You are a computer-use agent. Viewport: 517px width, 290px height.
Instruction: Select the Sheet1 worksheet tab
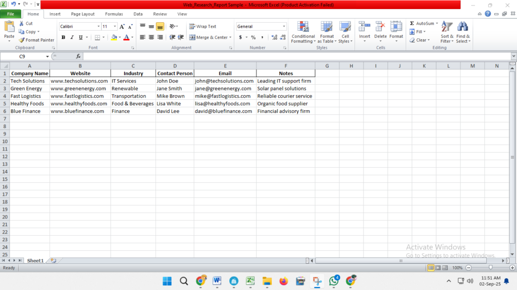coord(35,260)
